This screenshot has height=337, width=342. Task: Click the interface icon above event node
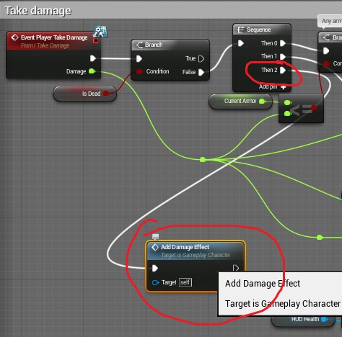click(100, 32)
